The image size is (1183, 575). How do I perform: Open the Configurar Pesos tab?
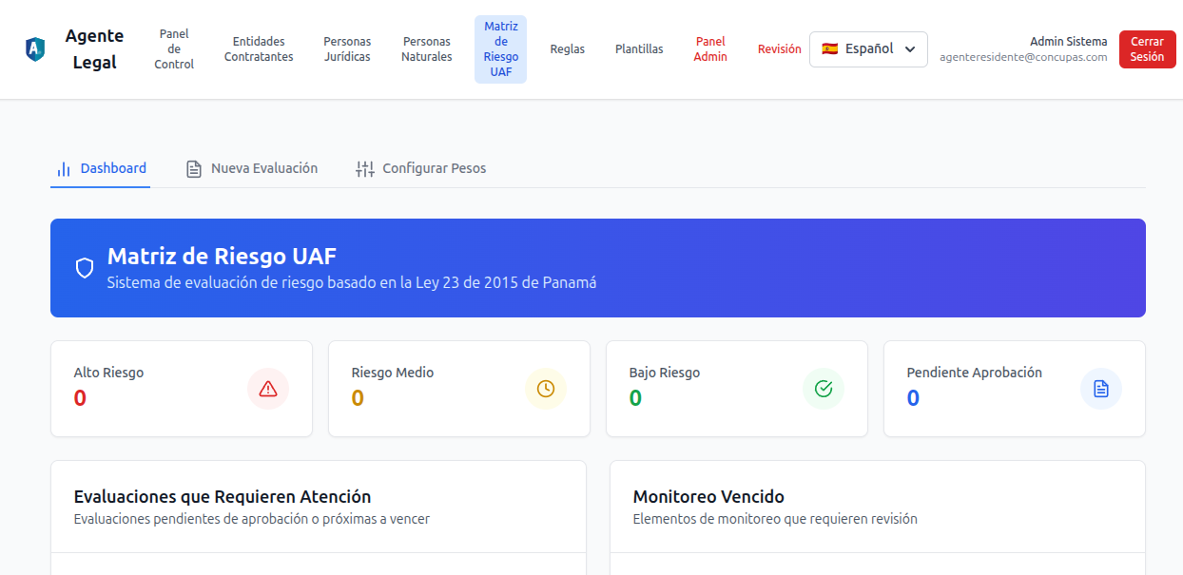coord(434,167)
